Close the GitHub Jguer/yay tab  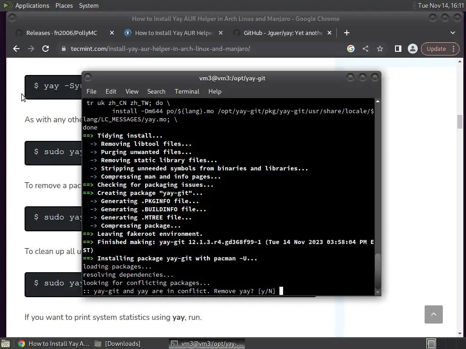pyautogui.click(x=329, y=33)
